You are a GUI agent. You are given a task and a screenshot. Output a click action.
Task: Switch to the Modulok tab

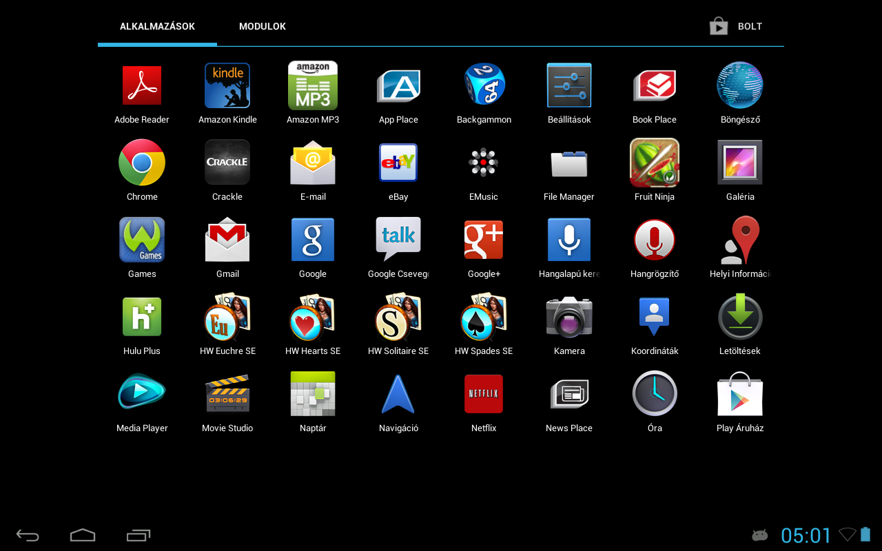[263, 26]
